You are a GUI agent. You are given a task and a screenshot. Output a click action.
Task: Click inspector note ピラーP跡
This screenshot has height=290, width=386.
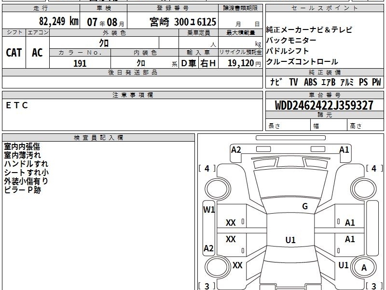pyautogui.click(x=22, y=190)
